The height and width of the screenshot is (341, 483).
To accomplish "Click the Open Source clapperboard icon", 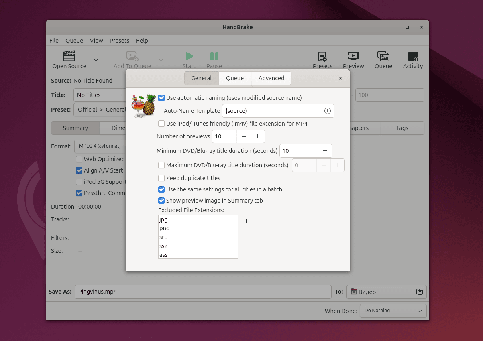I will tap(69, 56).
